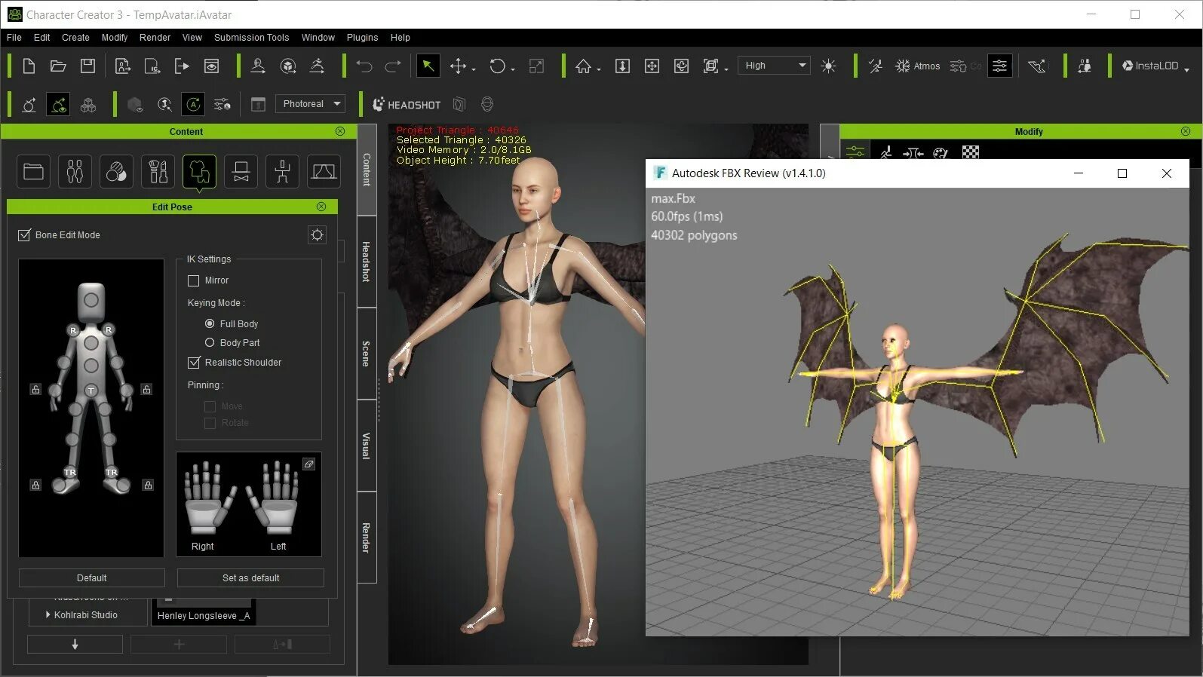This screenshot has width=1203, height=677.
Task: Toggle the left hand lock icon
Action: coord(146,390)
